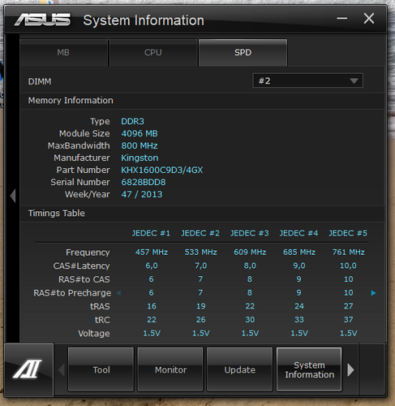Show previous timings columns left arrow
This screenshot has width=395, height=406.
coord(118,293)
